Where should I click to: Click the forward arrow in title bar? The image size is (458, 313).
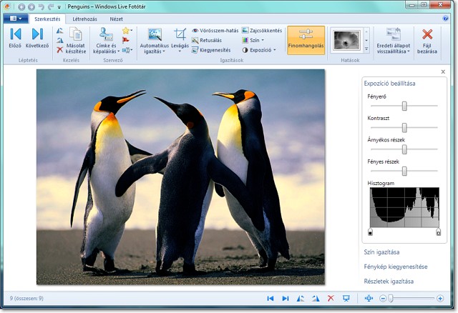coord(31,6)
